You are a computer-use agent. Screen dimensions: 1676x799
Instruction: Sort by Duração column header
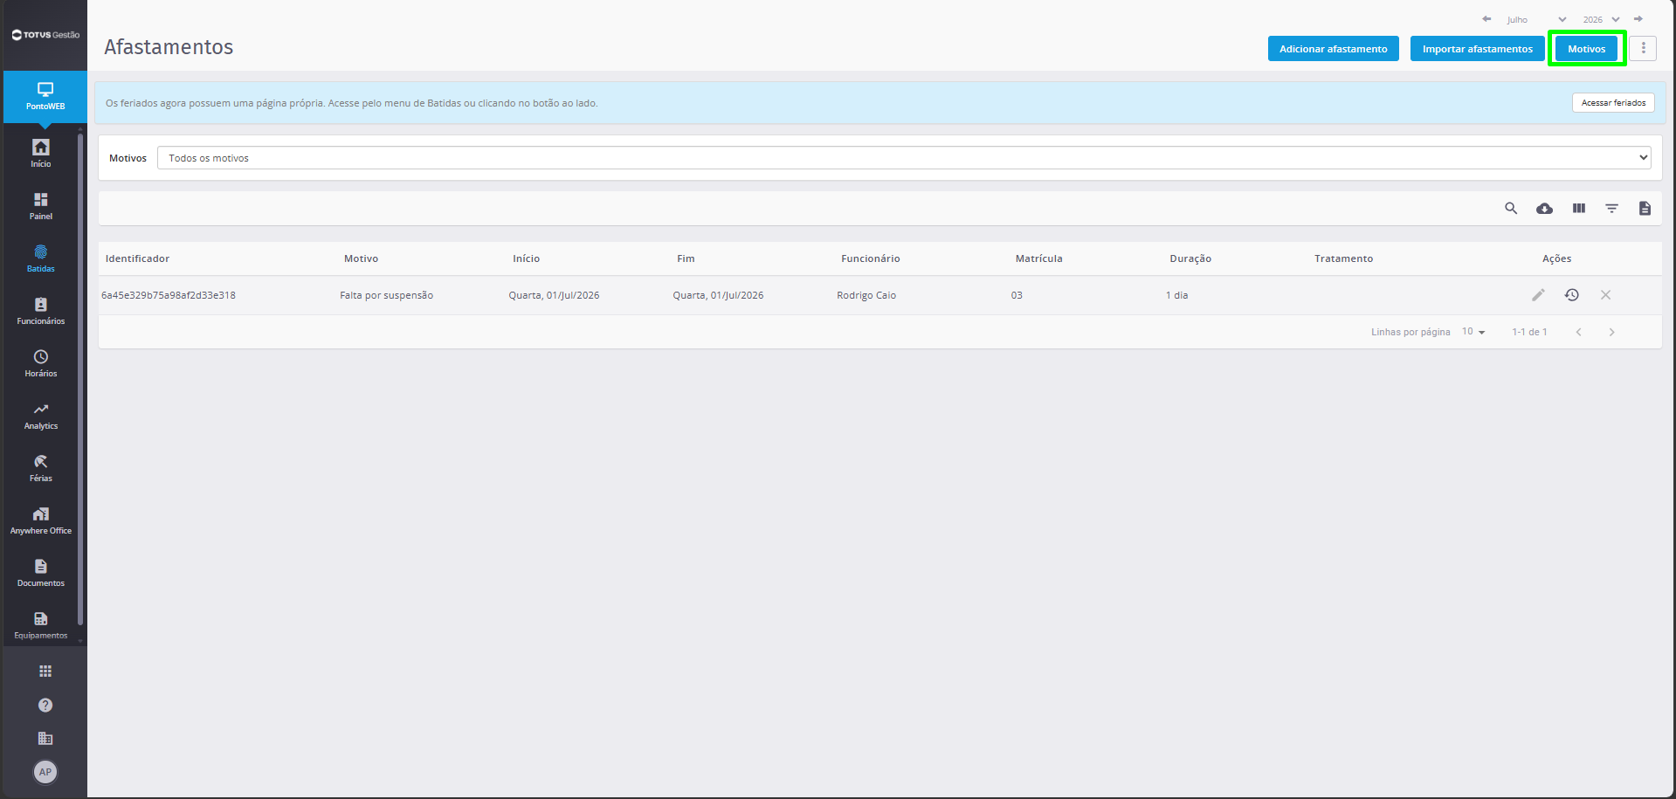click(x=1190, y=258)
